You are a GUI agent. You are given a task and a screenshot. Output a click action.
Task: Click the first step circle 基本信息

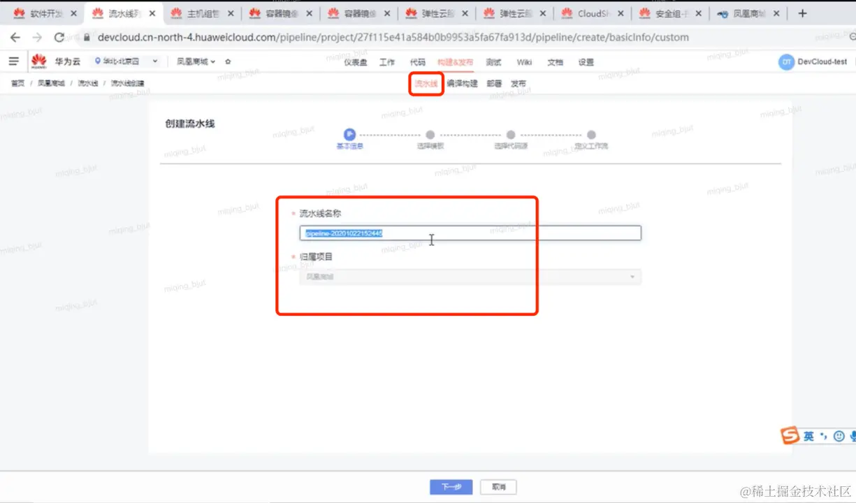click(349, 134)
